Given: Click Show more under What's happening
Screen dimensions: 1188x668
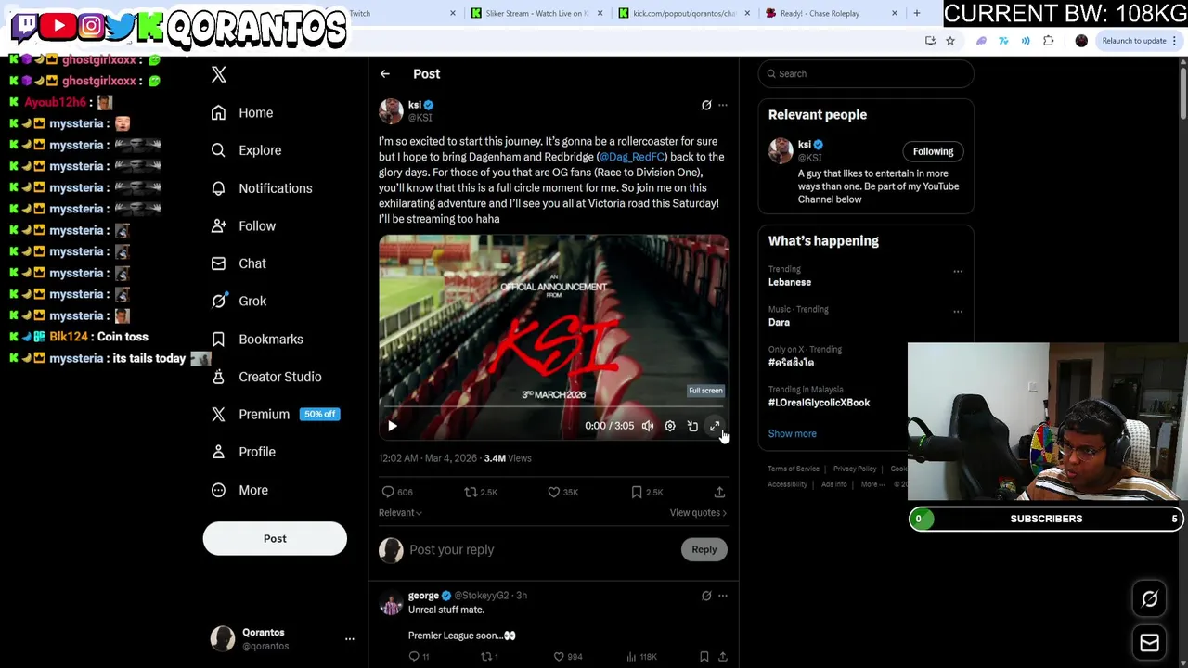Looking at the screenshot, I should [793, 433].
